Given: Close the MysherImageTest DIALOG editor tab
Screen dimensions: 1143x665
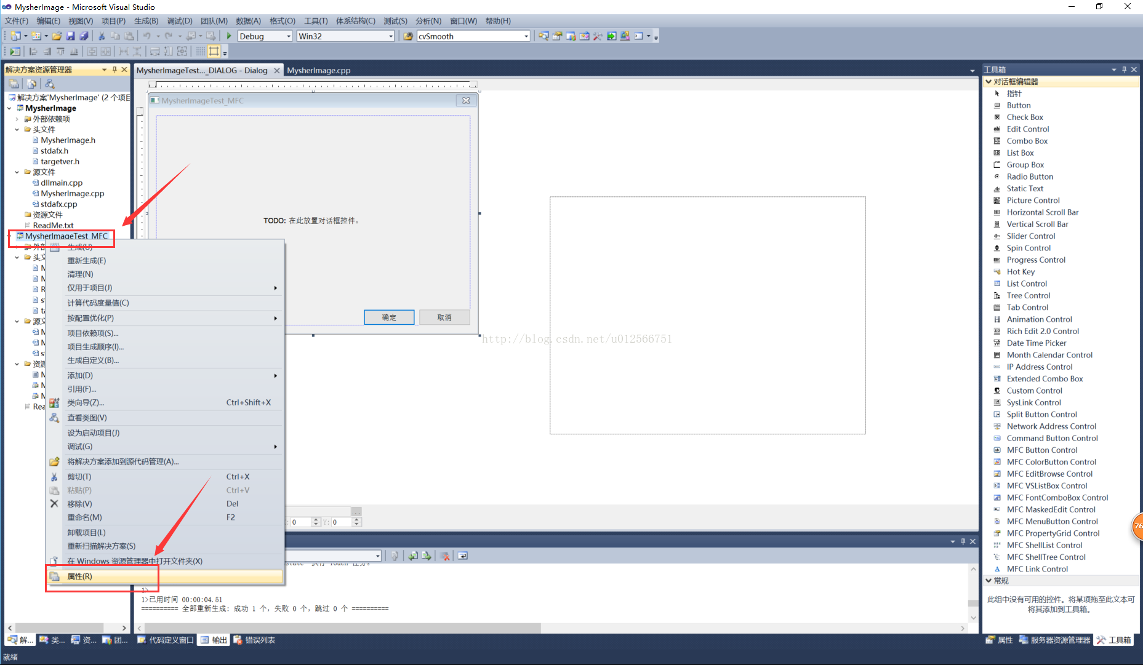Looking at the screenshot, I should pyautogui.click(x=276, y=71).
